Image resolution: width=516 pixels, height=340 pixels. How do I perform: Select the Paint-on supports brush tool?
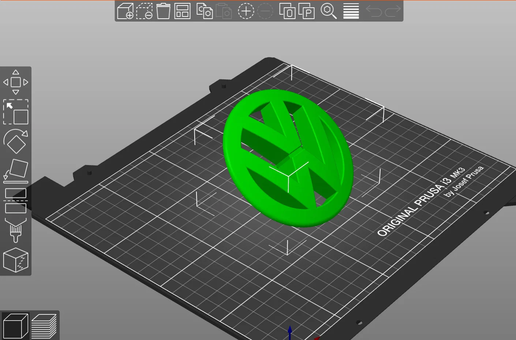(16, 230)
